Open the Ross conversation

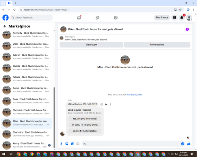(26, 101)
